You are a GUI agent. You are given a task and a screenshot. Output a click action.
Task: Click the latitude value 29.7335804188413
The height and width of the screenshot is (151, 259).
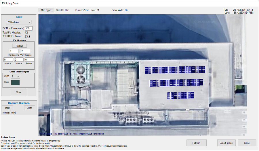pyautogui.click(x=243, y=10)
